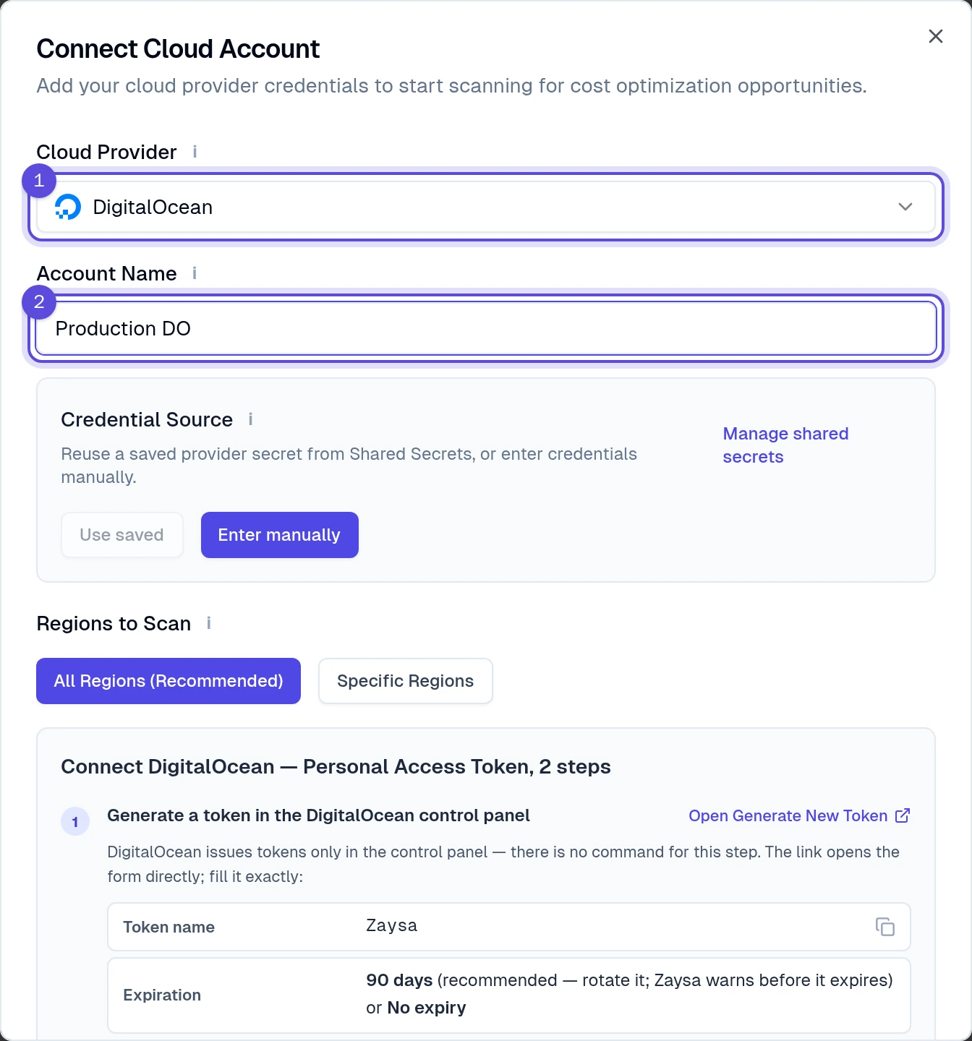This screenshot has height=1041, width=972.
Task: Click the Account Name input field
Action: (x=486, y=329)
